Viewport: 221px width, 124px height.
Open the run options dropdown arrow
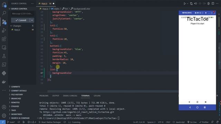tap(188, 4)
